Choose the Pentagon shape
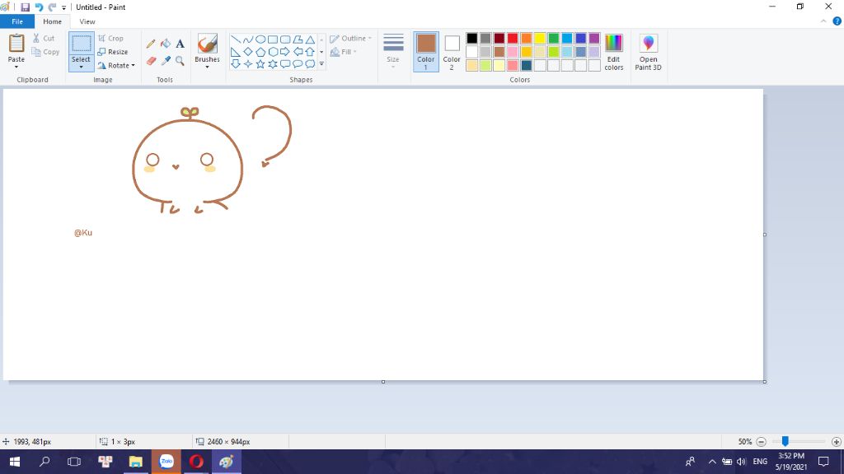Screen dimensions: 844x474 coord(260,52)
